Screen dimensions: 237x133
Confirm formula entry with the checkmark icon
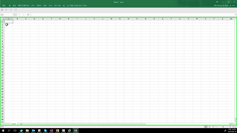(24, 15)
